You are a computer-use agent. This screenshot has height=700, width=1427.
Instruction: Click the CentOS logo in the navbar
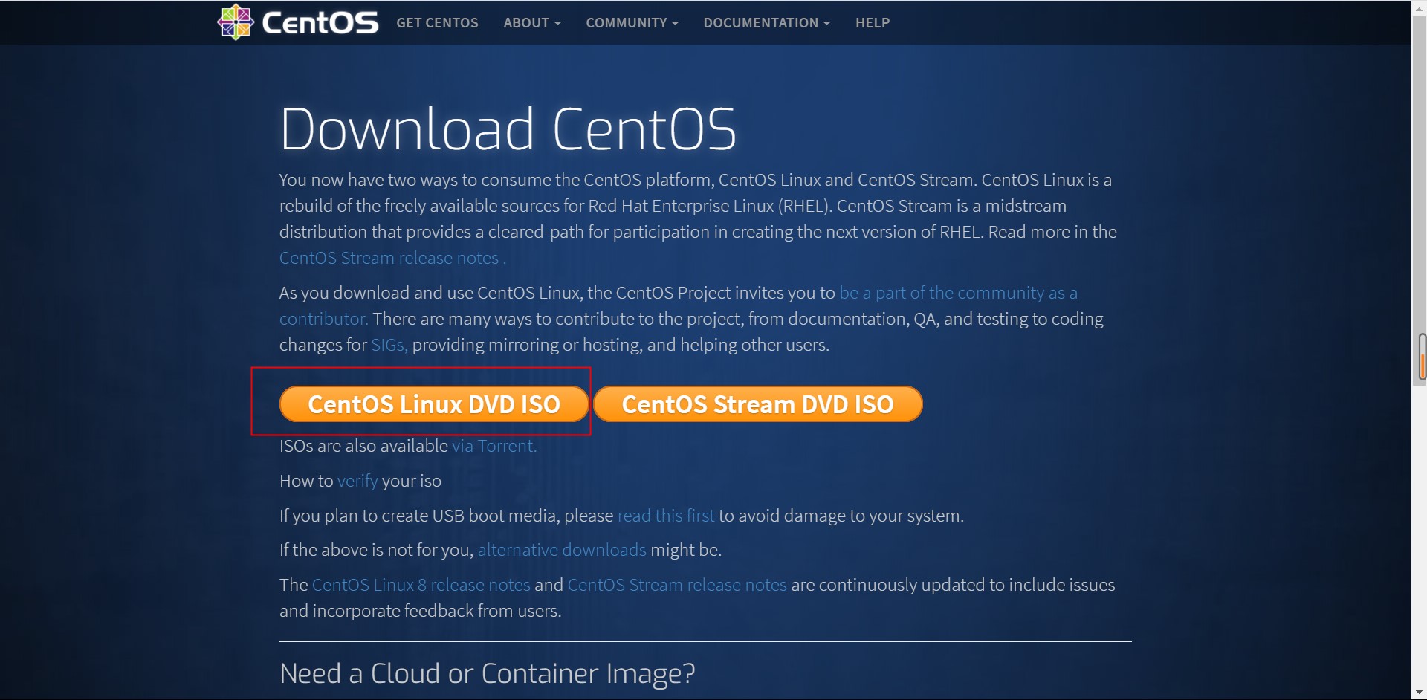point(297,22)
